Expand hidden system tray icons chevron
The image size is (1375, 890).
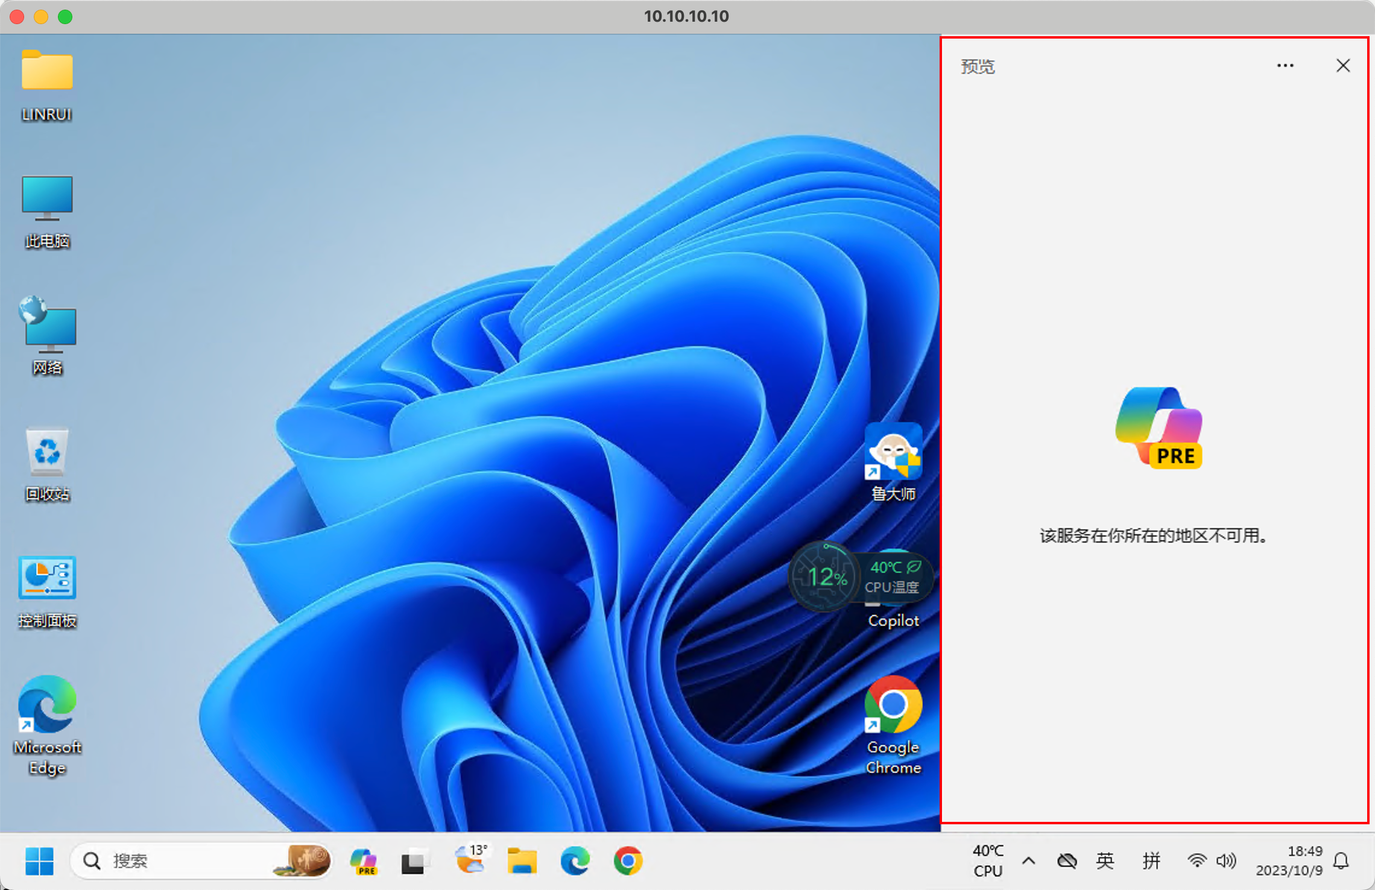1029,860
